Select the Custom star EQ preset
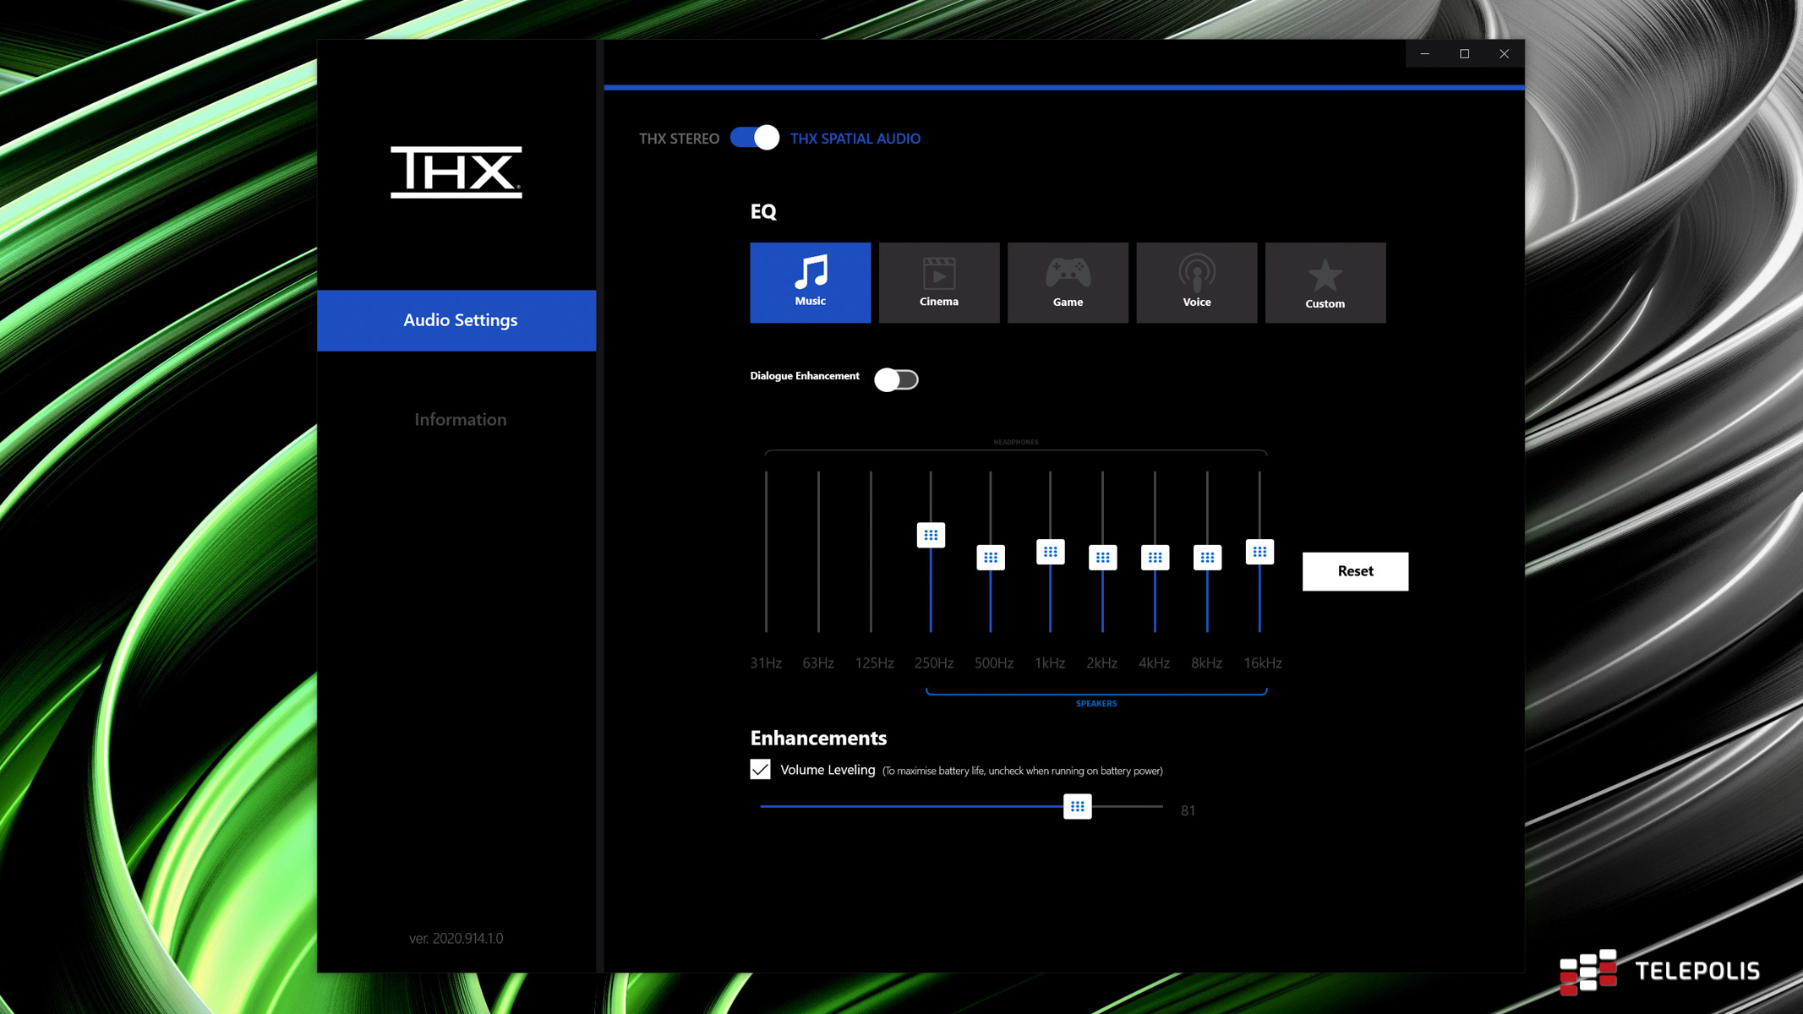 1325,282
